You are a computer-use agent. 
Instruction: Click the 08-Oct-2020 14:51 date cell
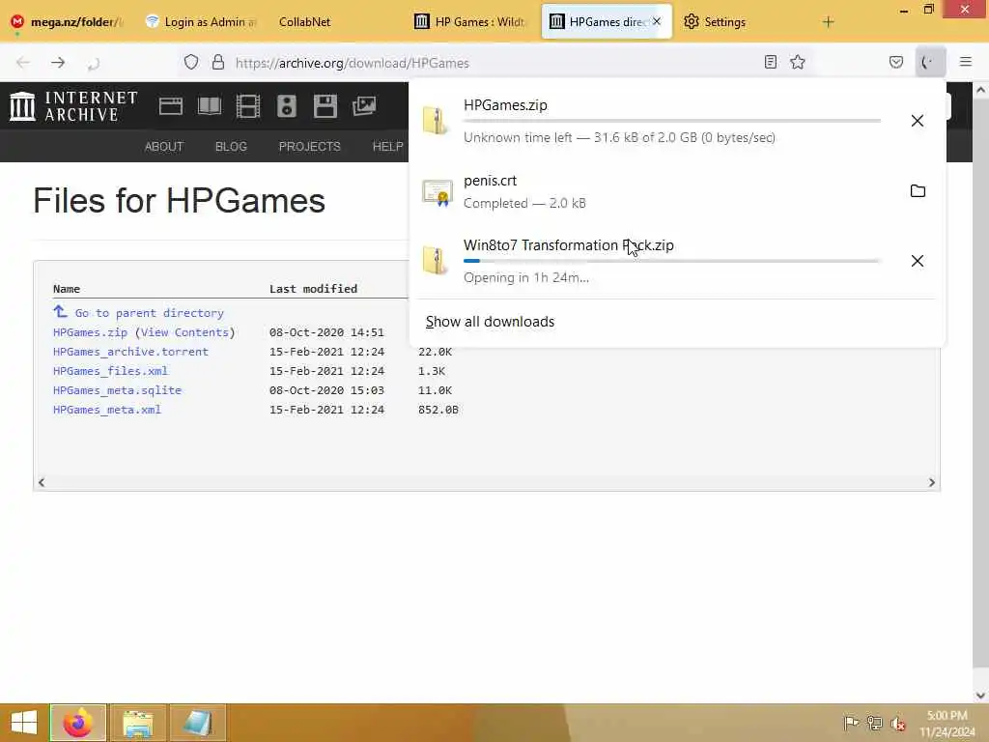click(326, 332)
